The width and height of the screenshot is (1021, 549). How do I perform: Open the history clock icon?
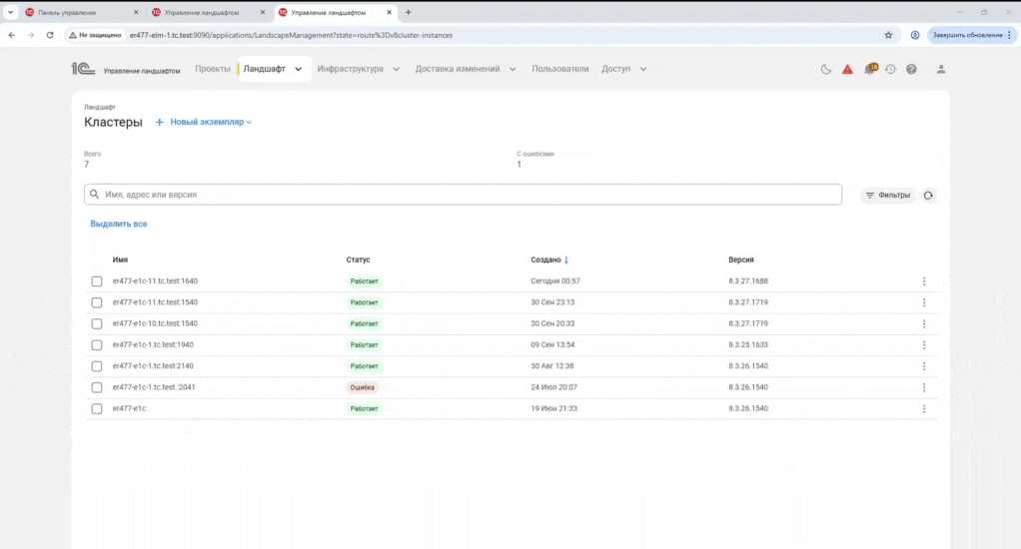point(890,69)
